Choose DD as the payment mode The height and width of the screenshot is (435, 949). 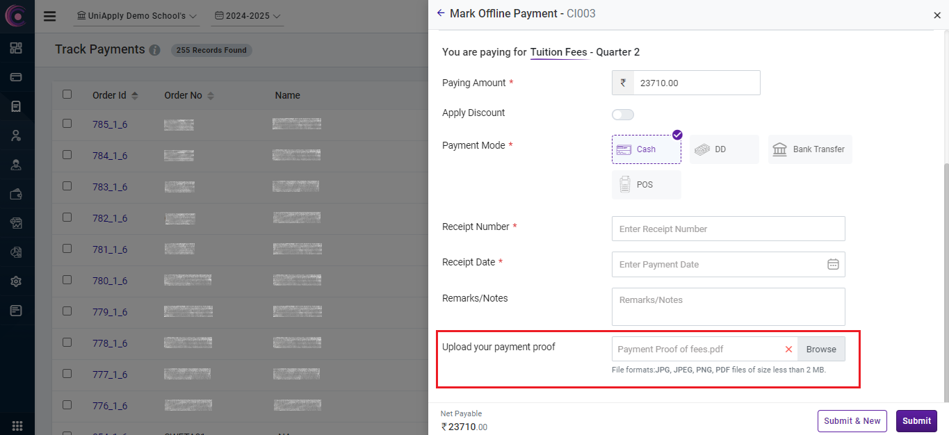click(723, 149)
